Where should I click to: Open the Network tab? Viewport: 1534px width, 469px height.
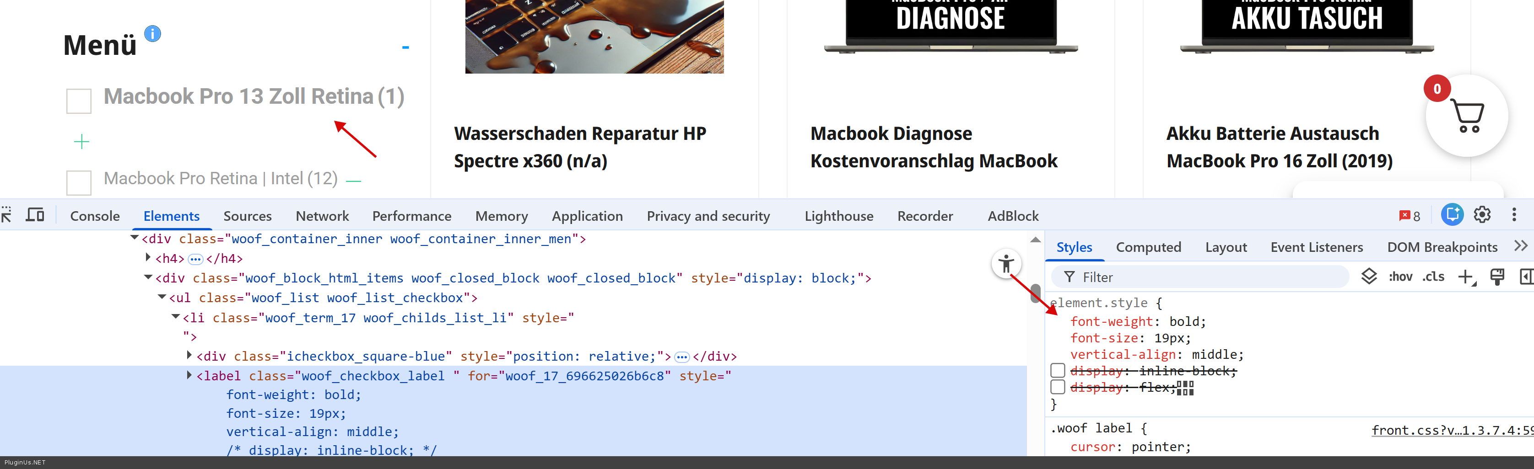322,216
